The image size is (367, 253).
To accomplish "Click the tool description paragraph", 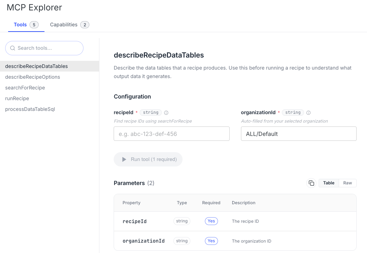I will pos(233,72).
